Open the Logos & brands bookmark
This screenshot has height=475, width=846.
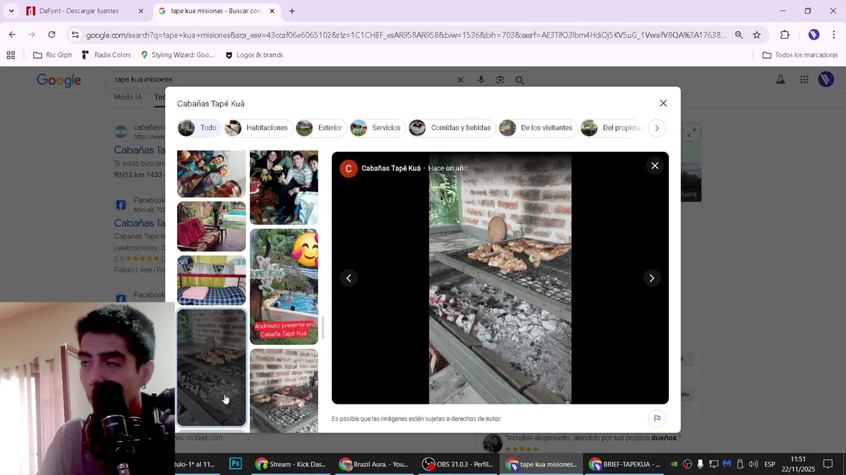(254, 55)
